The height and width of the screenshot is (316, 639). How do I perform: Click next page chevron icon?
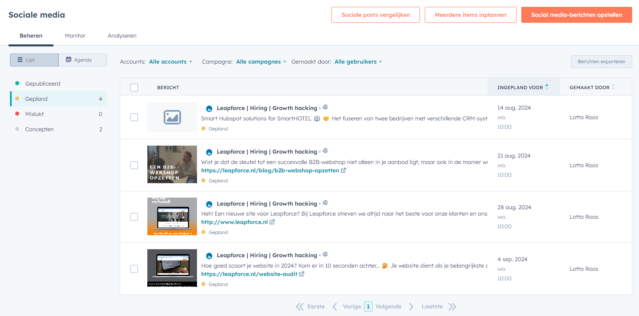coord(411,307)
